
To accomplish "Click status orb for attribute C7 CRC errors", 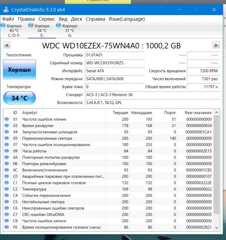I will 7,214.
